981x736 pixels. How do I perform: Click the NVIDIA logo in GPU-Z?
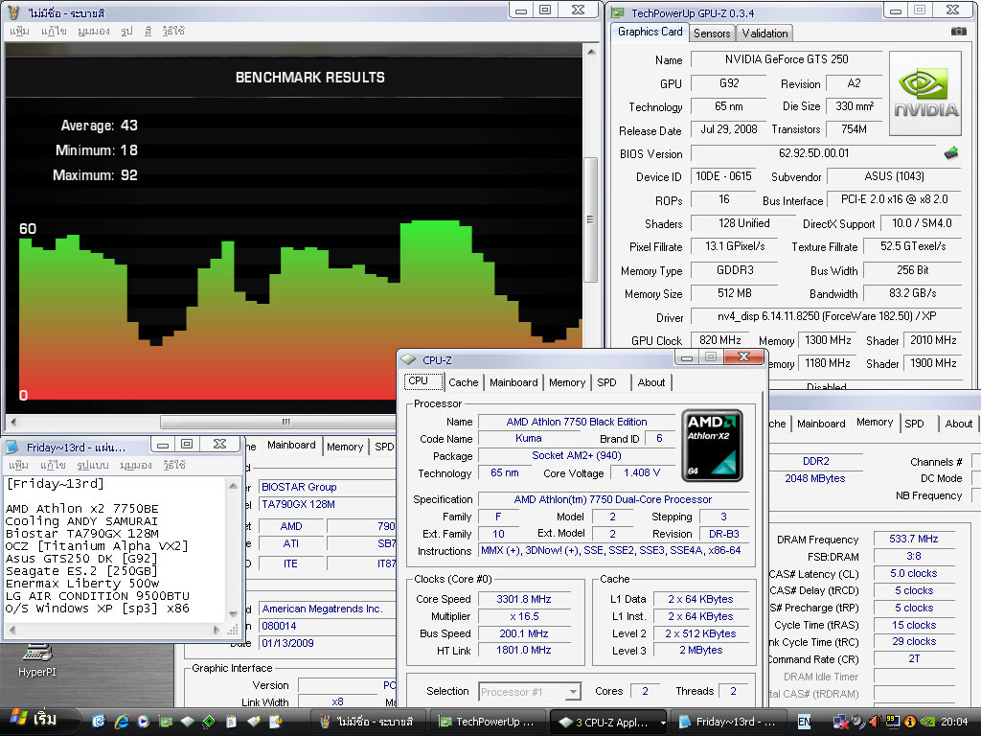pyautogui.click(x=925, y=92)
